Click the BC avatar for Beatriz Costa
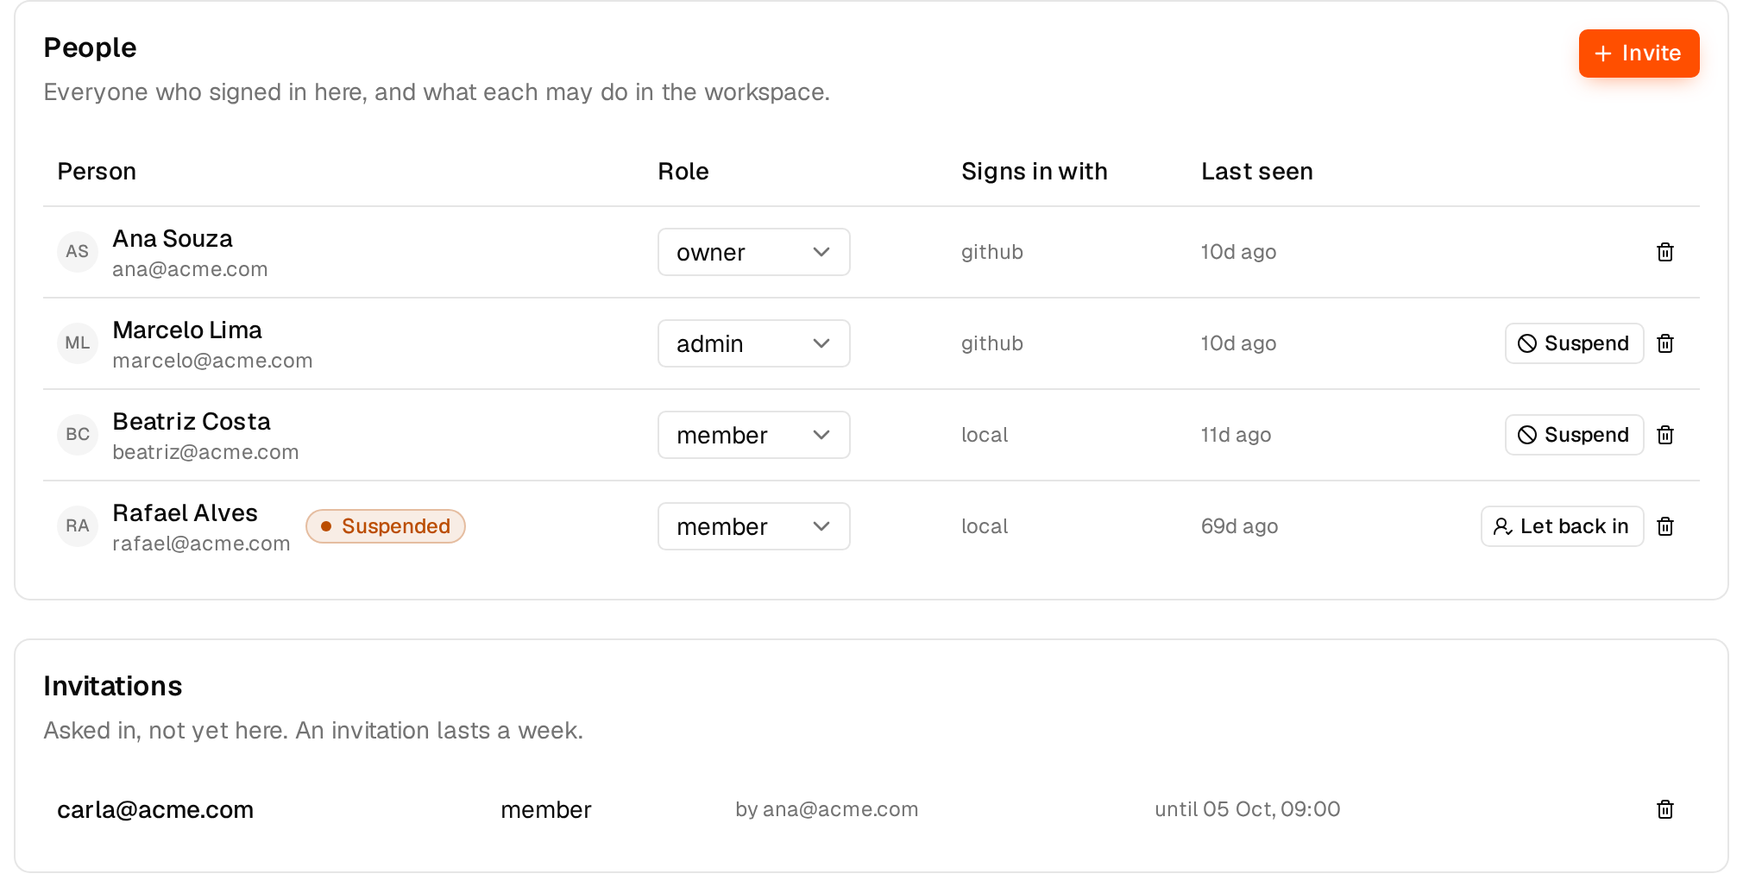 (78, 435)
